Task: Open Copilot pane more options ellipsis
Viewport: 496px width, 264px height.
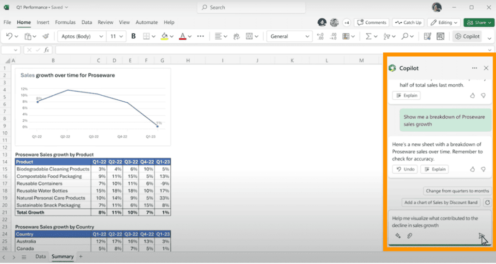Action: 475,68
